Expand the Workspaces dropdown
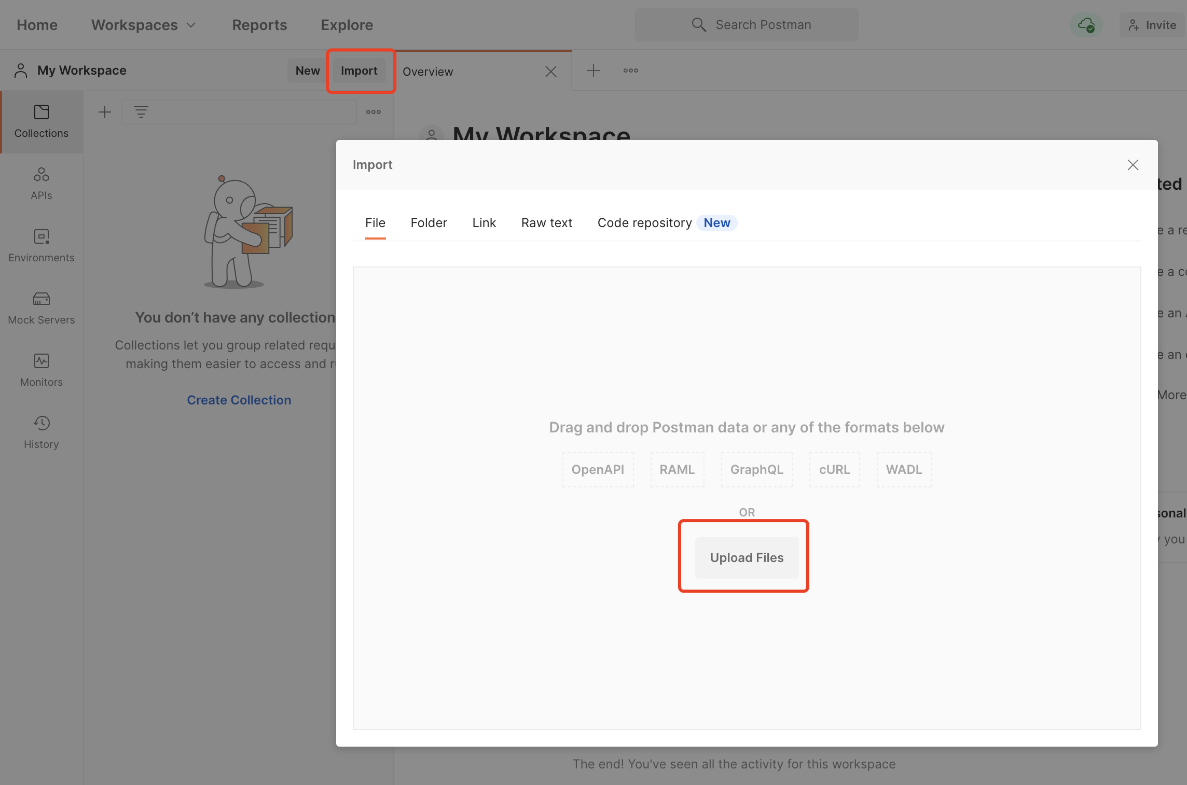The image size is (1187, 785). pyautogui.click(x=144, y=25)
